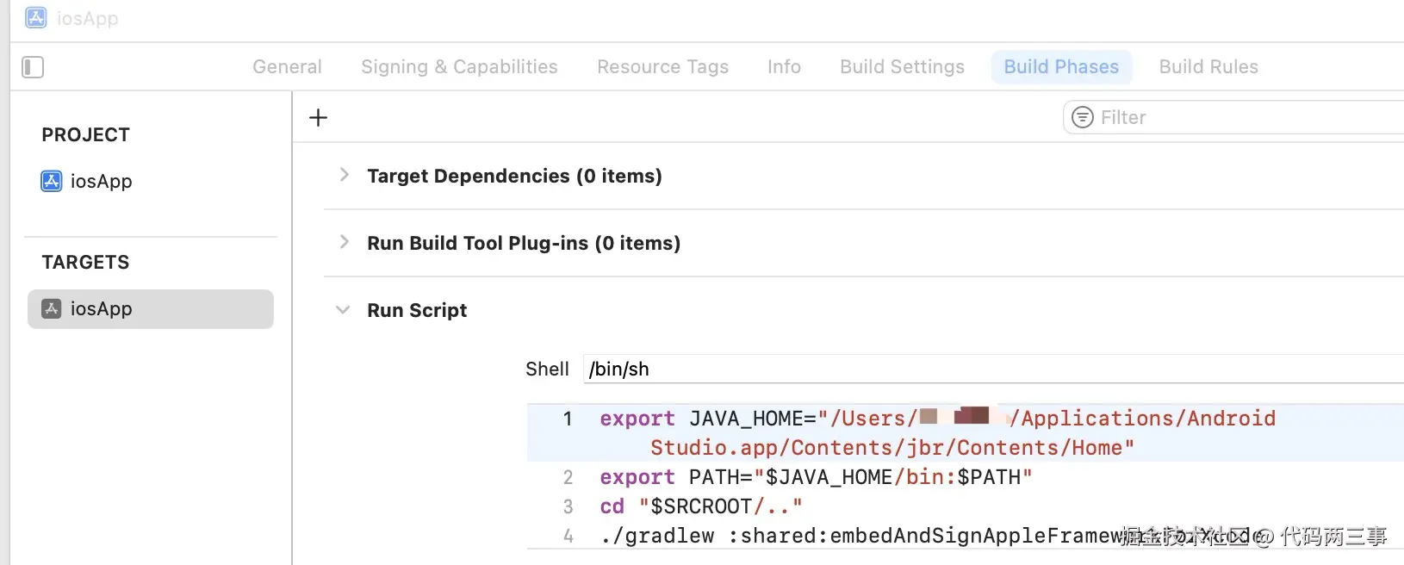This screenshot has height=565, width=1404.
Task: Expand the Target Dependencies section
Action: [344, 175]
